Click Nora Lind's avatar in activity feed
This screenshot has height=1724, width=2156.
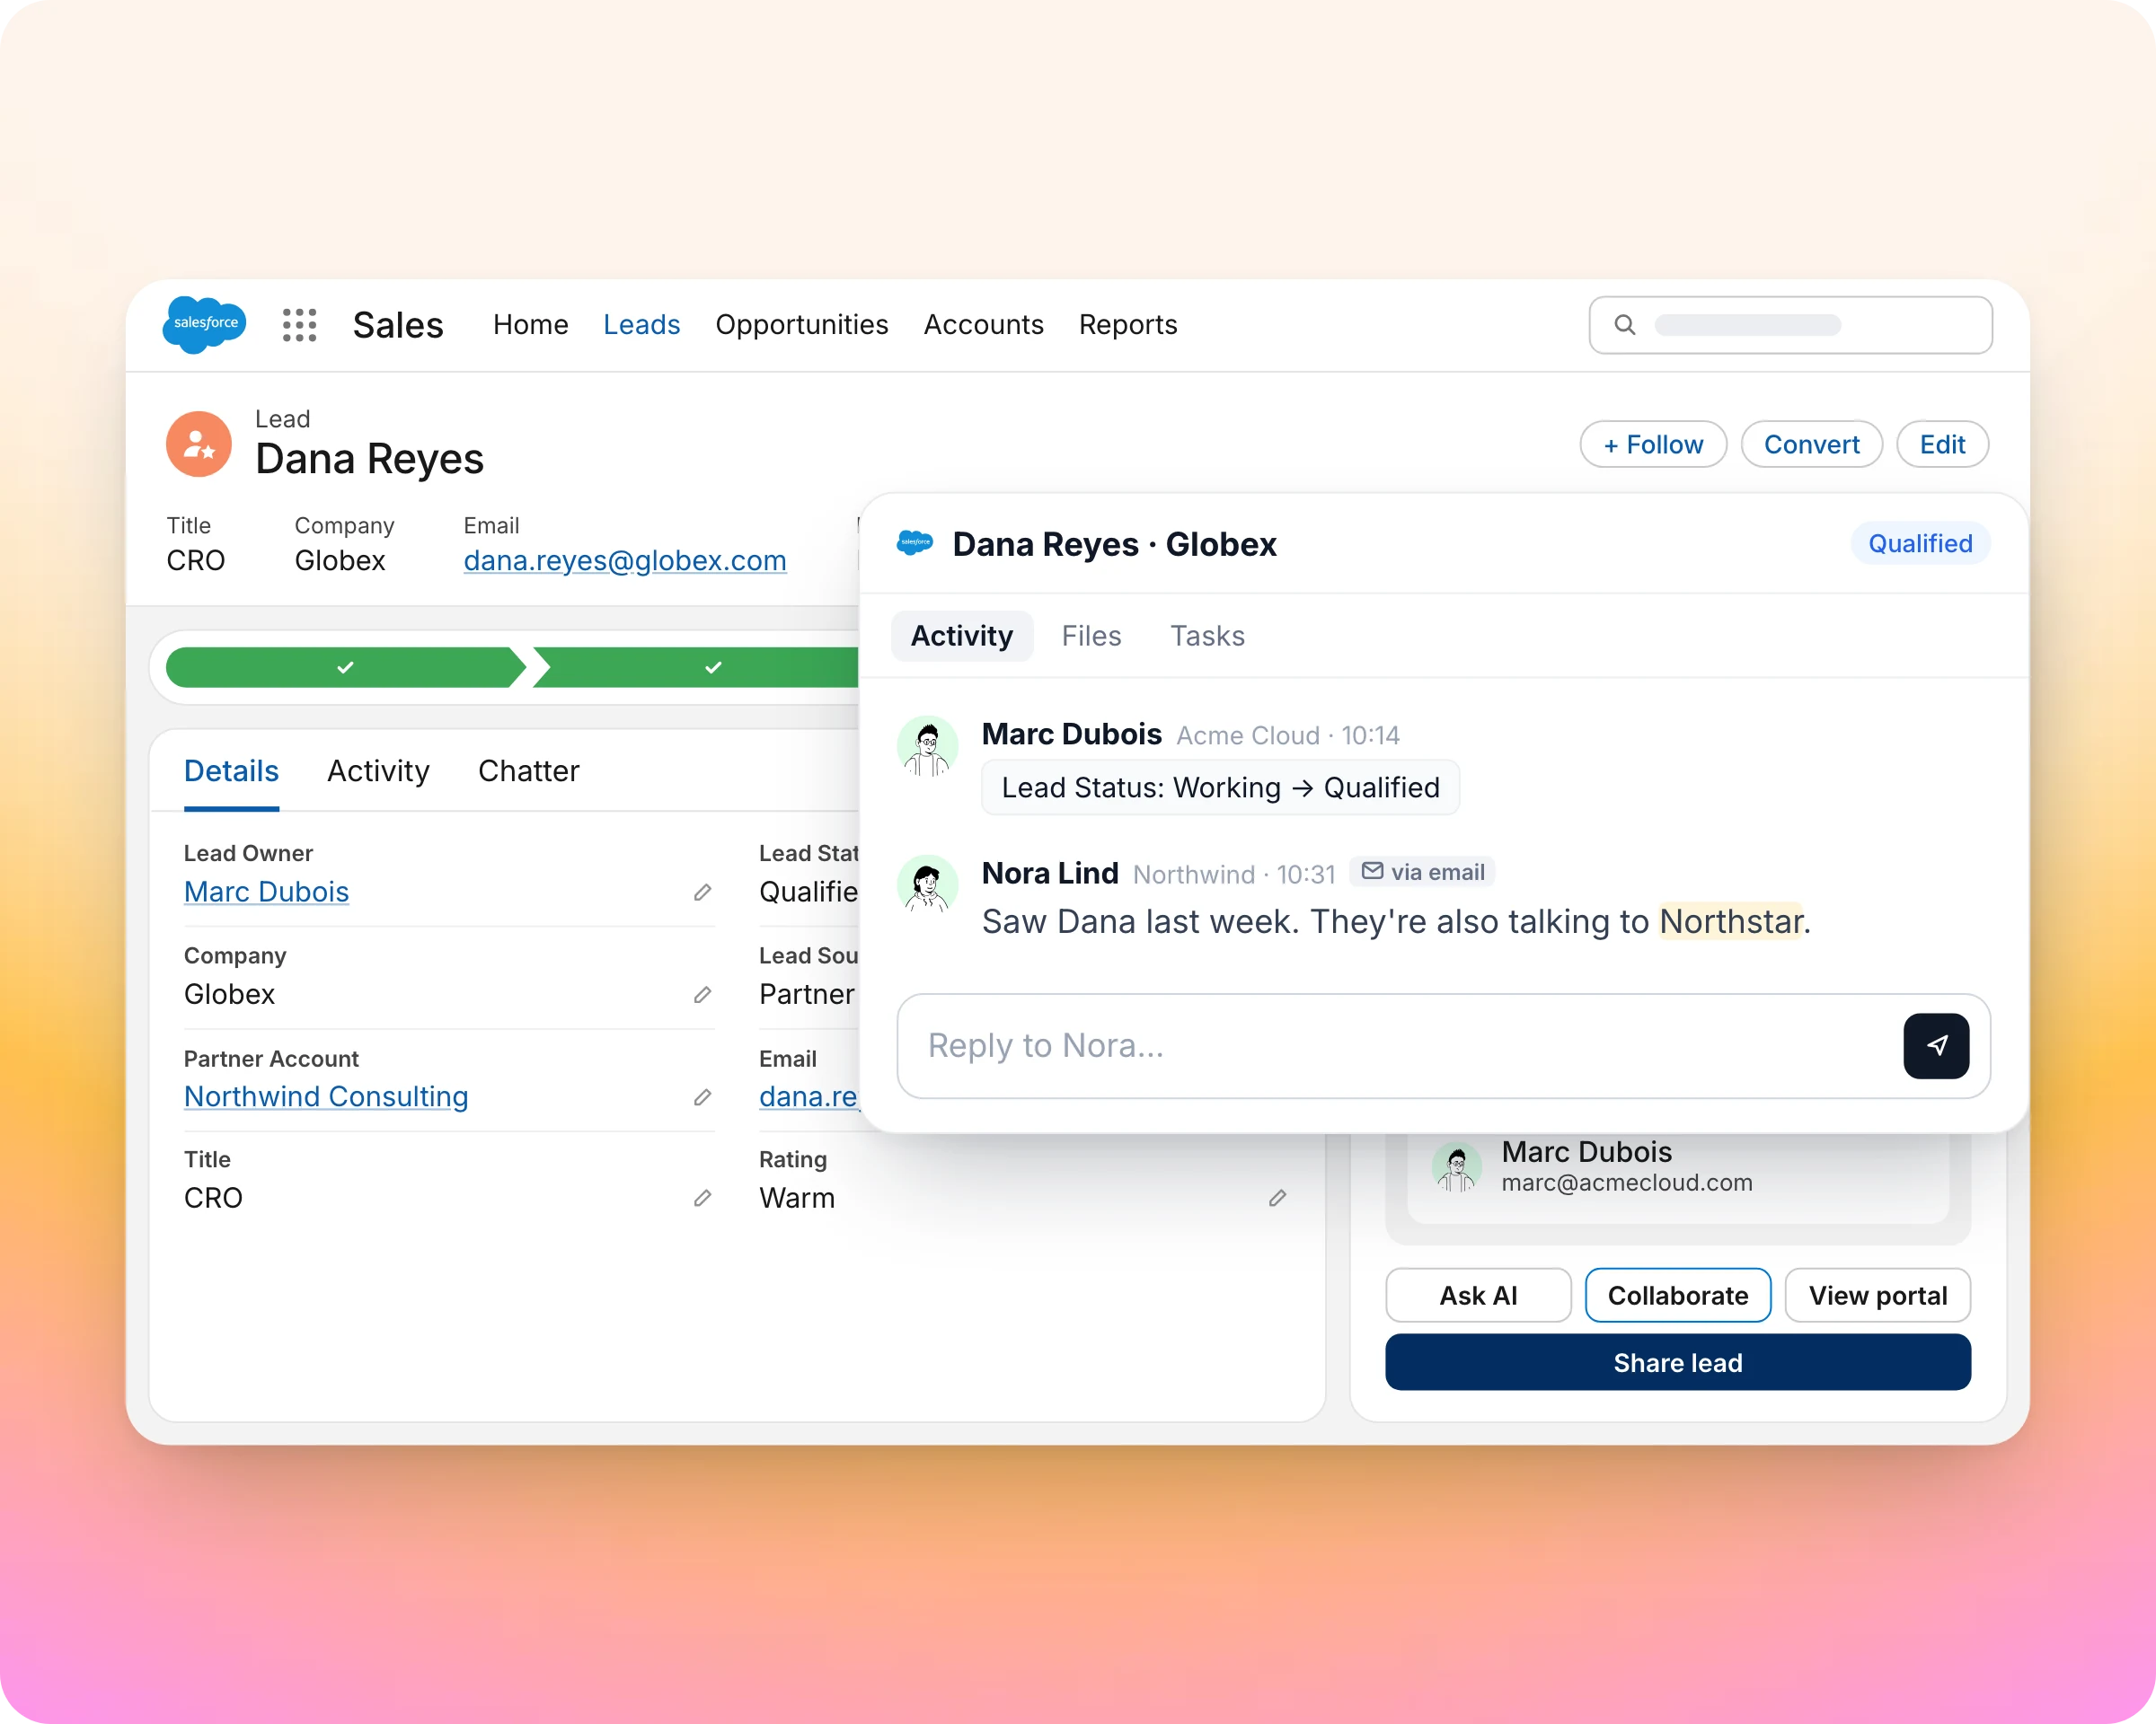927,884
